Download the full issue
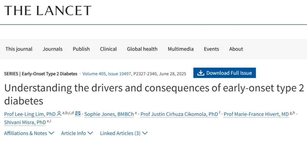Screen dimensions: 307x141 point(225,73)
